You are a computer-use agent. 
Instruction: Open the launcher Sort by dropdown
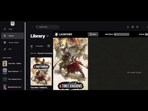tap(146, 34)
